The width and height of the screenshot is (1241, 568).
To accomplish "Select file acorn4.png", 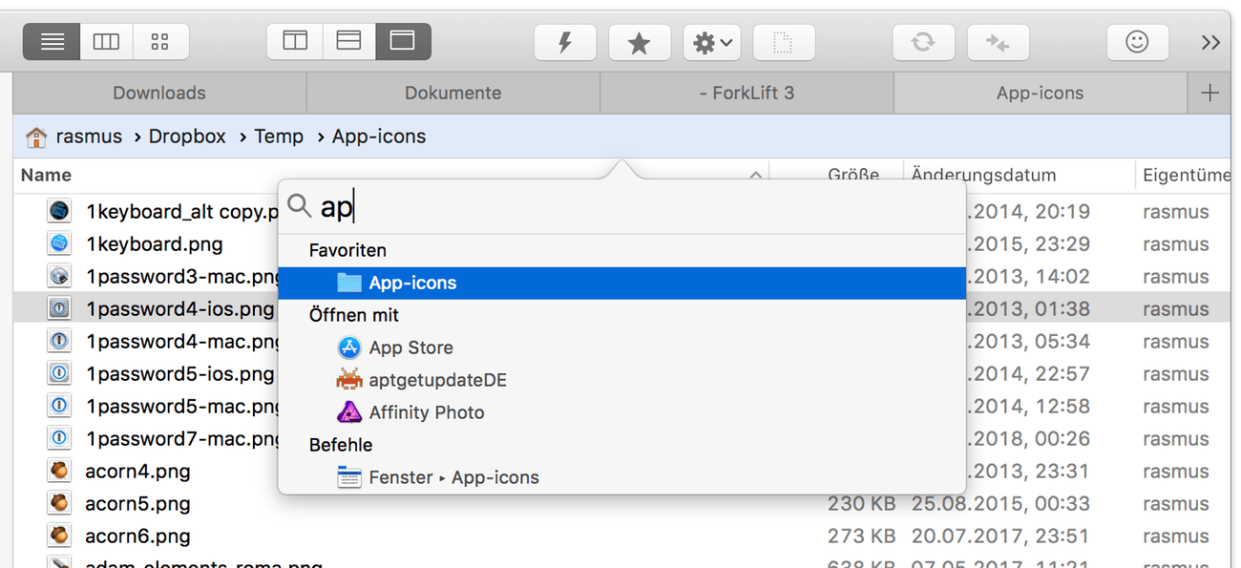I will pyautogui.click(x=137, y=472).
